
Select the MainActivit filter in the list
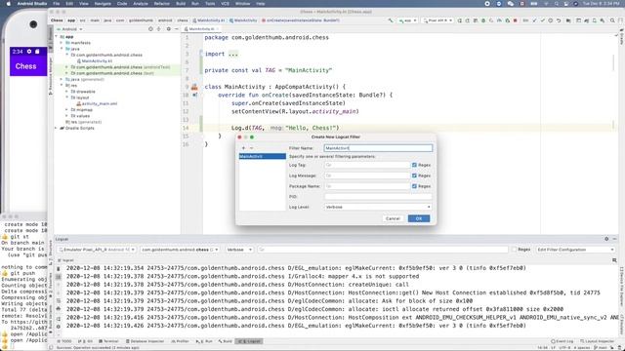coord(263,156)
